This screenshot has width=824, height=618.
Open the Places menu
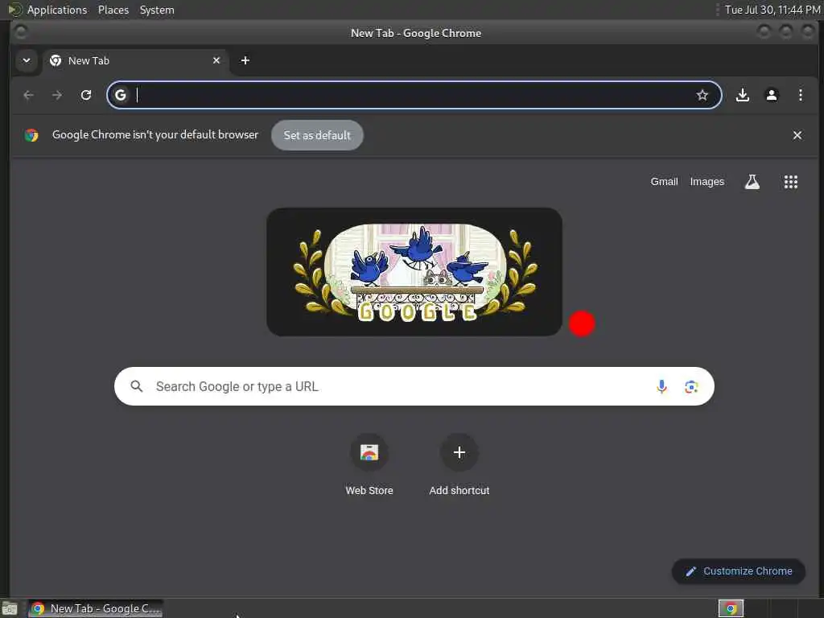tap(113, 10)
